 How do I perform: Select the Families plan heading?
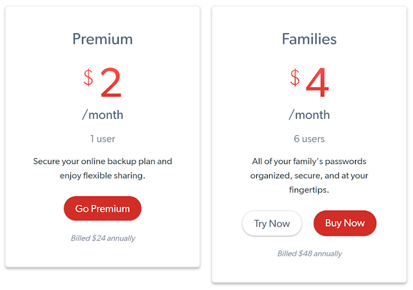tap(309, 39)
